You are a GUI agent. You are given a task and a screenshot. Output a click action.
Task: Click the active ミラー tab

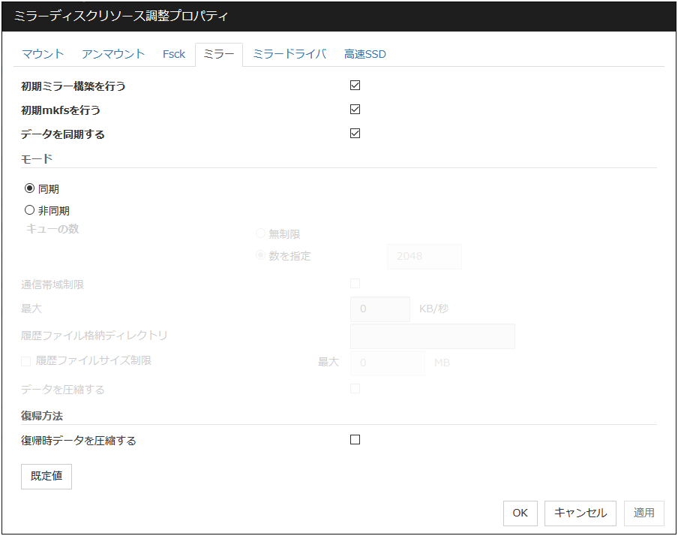click(219, 54)
